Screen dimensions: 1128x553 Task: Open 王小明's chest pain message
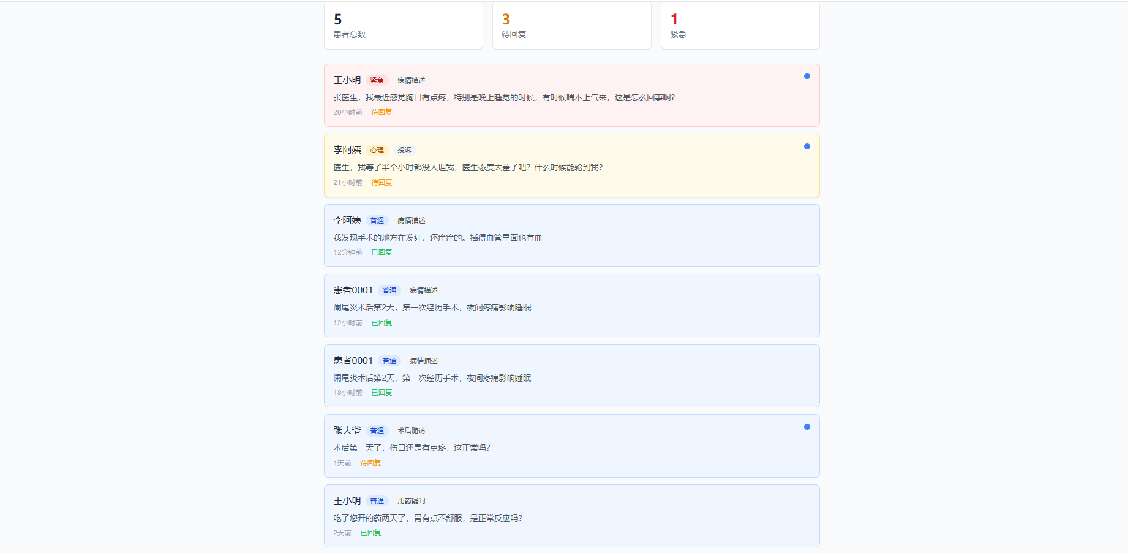coord(503,97)
